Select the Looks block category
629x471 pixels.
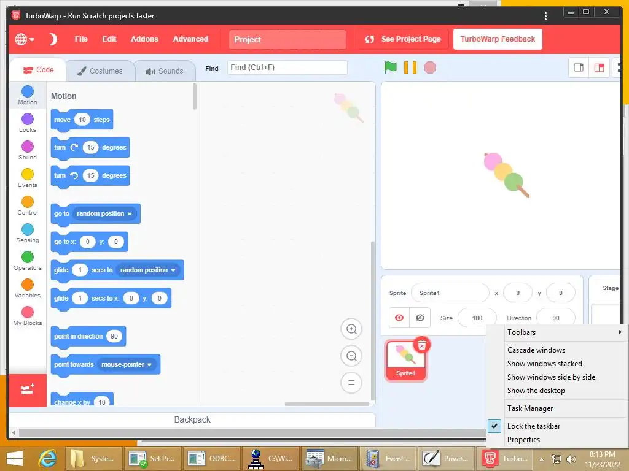tap(27, 123)
